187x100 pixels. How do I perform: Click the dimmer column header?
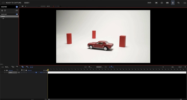[x=30, y=70]
